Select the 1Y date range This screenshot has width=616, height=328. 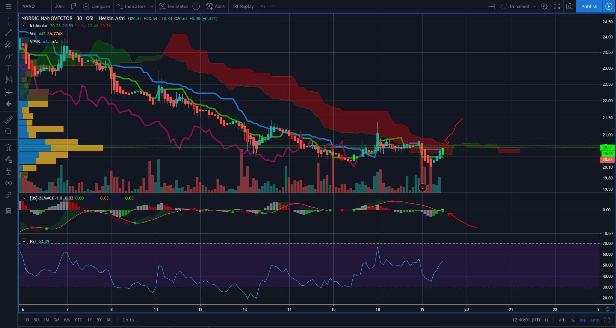click(x=90, y=320)
